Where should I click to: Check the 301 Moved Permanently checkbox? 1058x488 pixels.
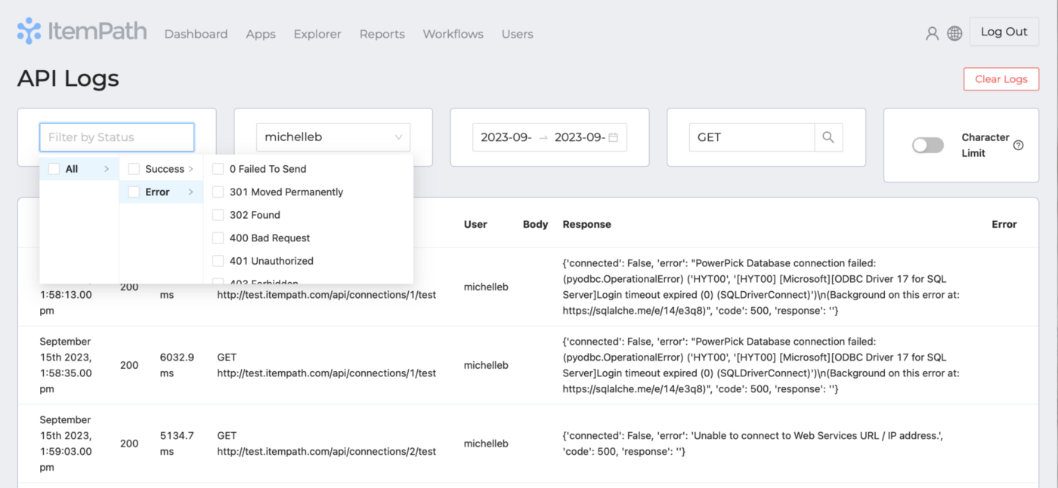[219, 192]
